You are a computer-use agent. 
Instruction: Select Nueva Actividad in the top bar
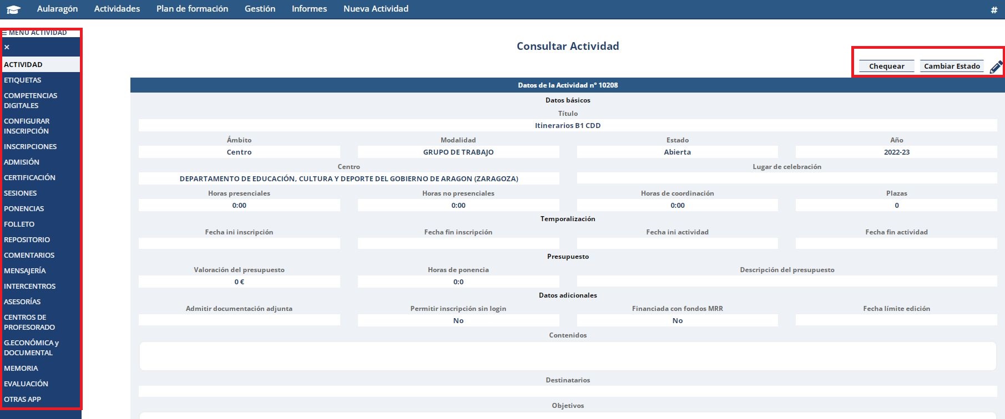376,9
